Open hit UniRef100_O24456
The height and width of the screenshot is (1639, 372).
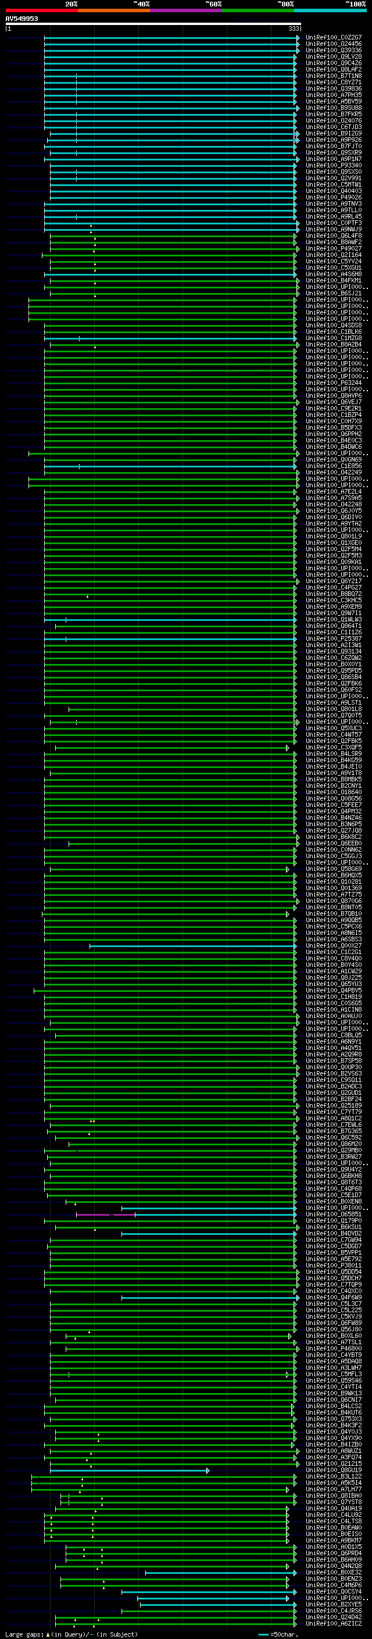pos(333,44)
